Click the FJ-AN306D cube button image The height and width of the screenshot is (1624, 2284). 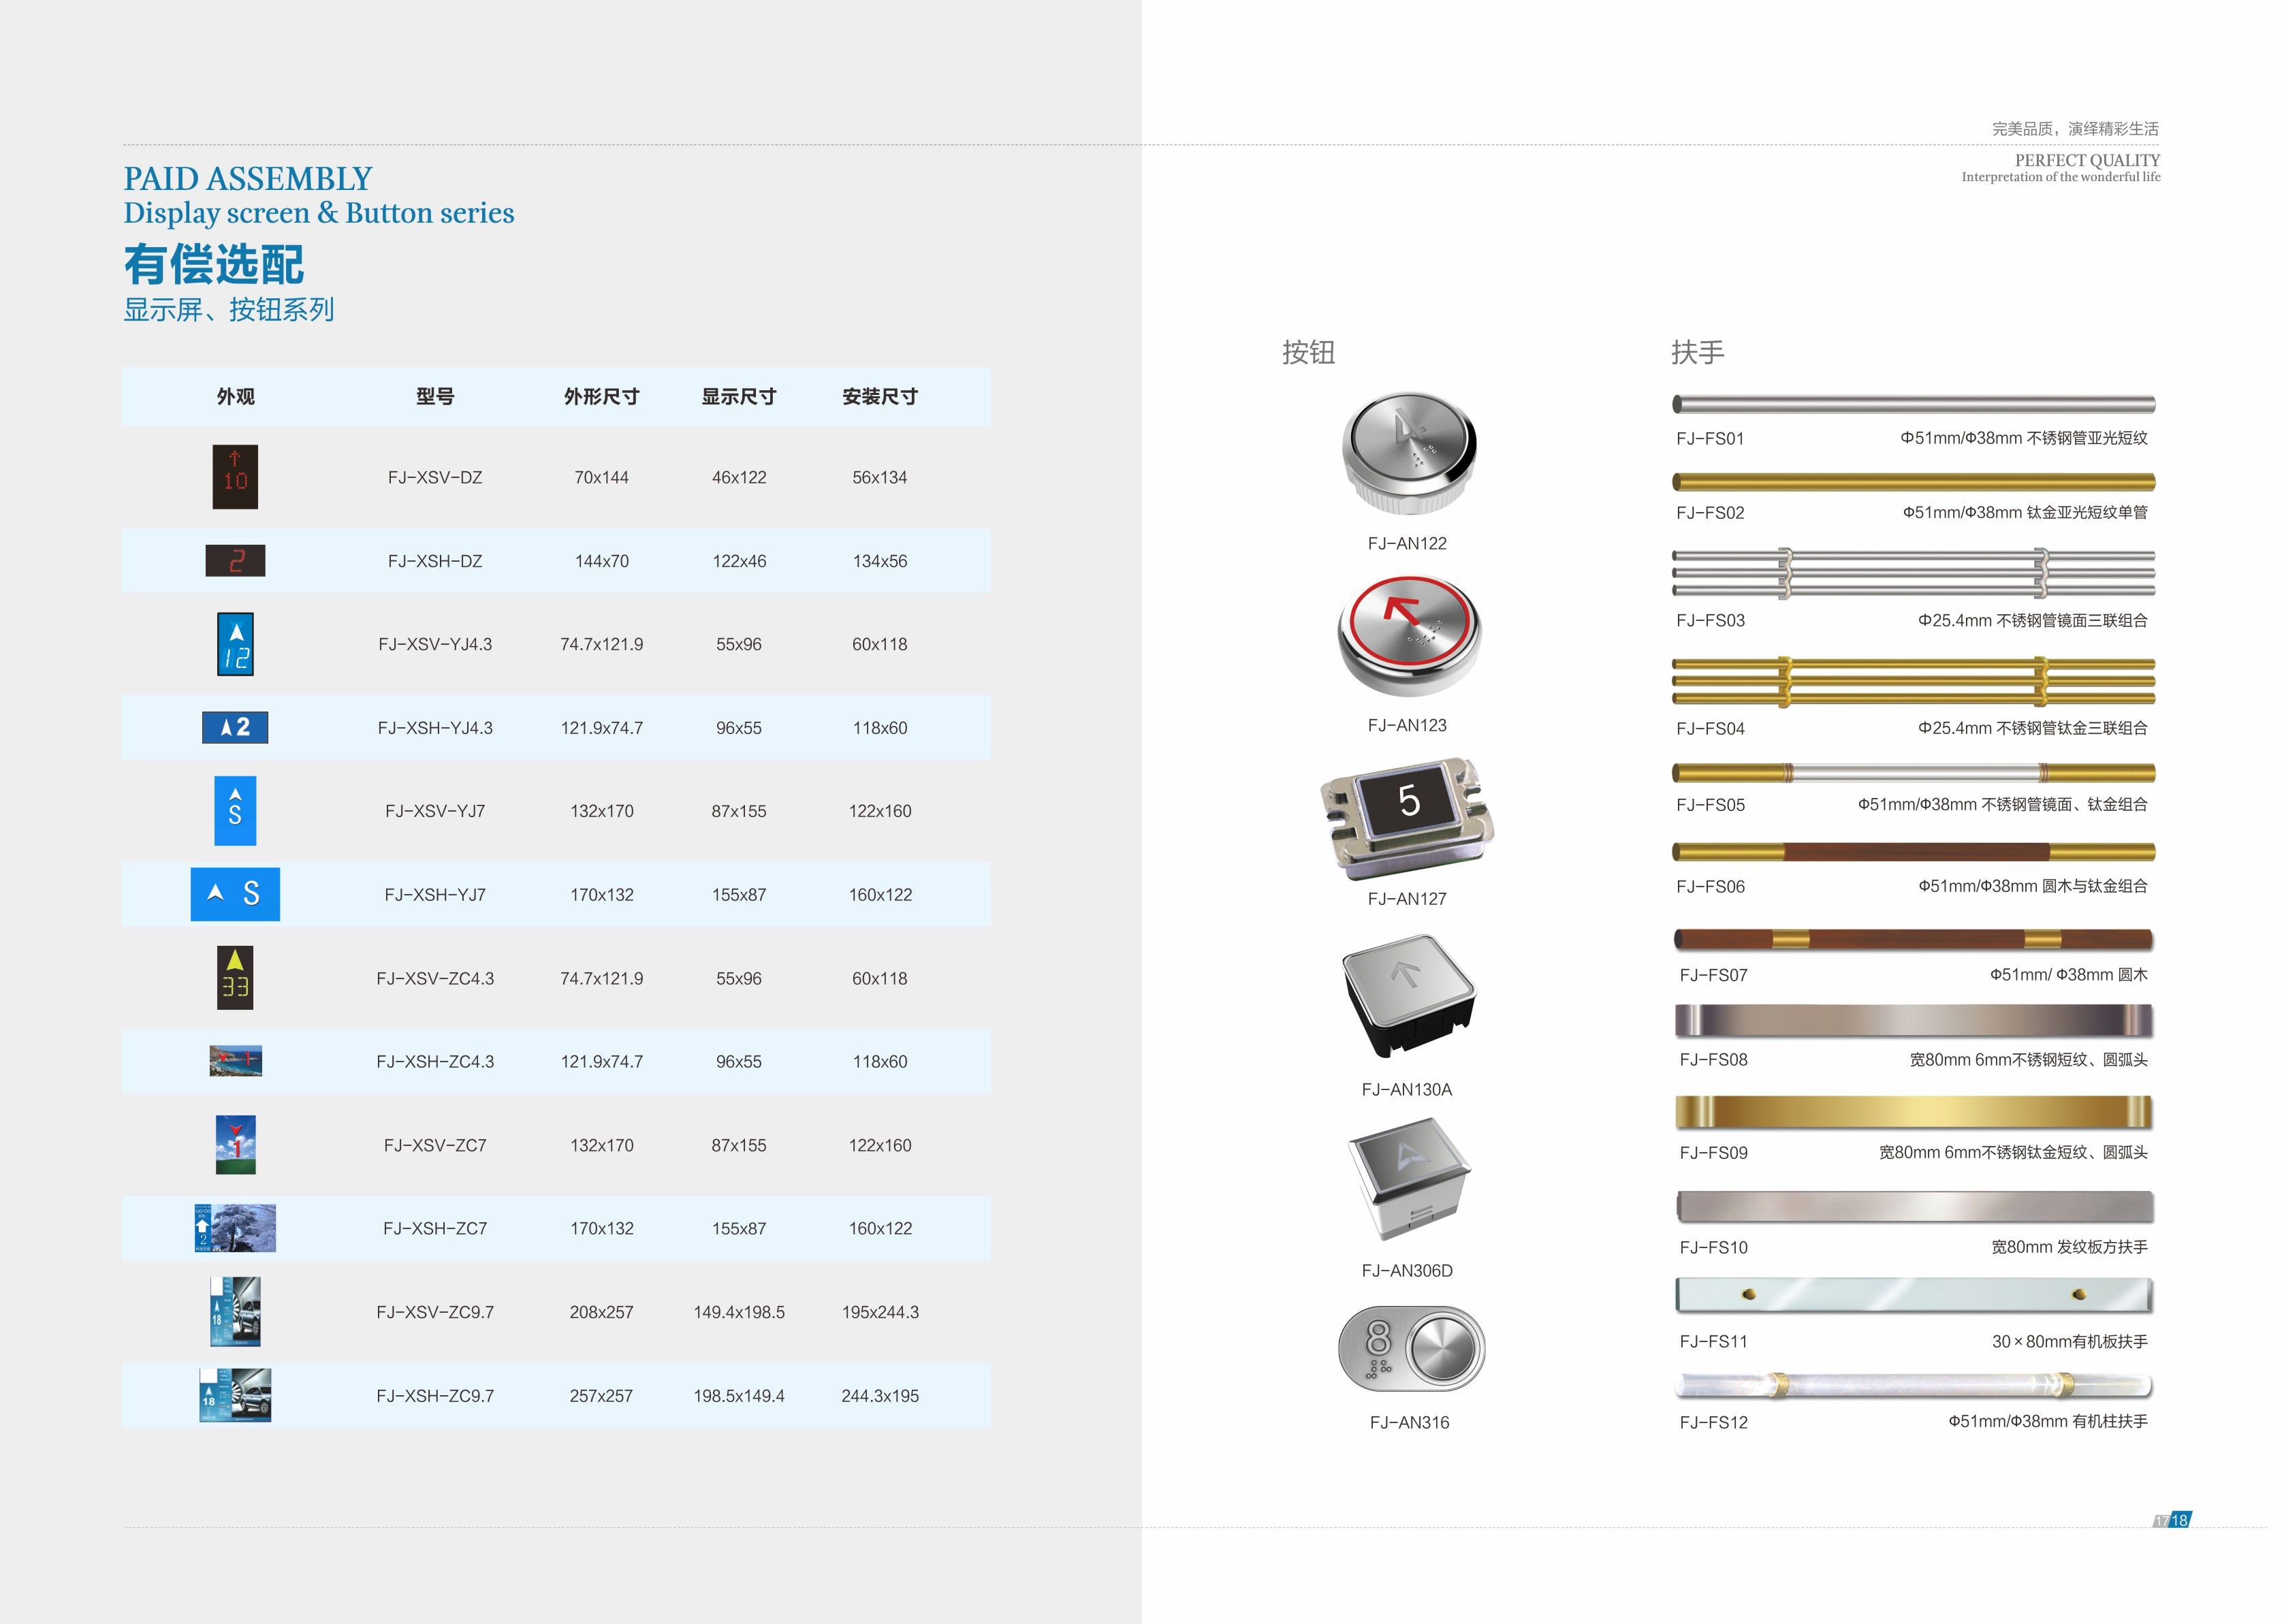tap(1408, 1179)
